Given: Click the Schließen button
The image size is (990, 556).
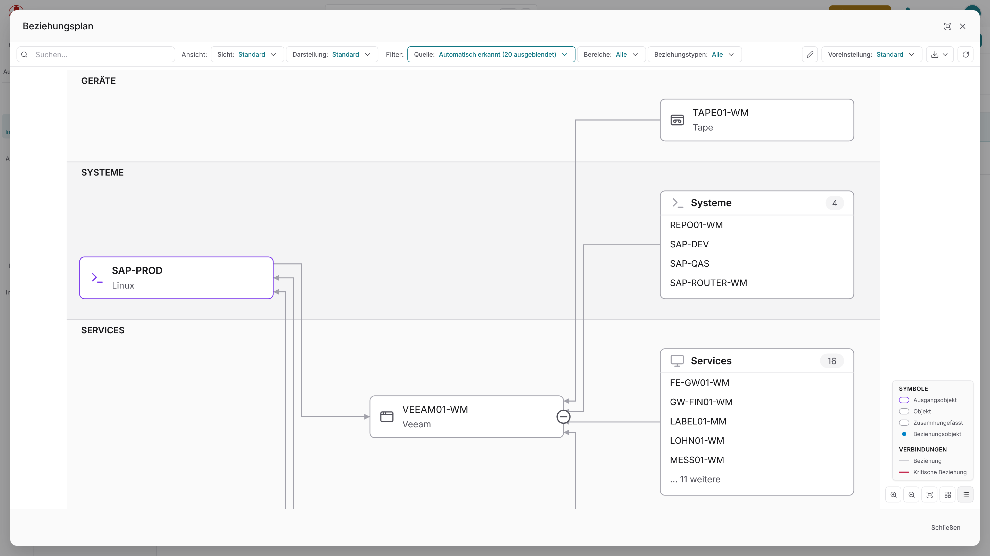Looking at the screenshot, I should click(x=945, y=528).
